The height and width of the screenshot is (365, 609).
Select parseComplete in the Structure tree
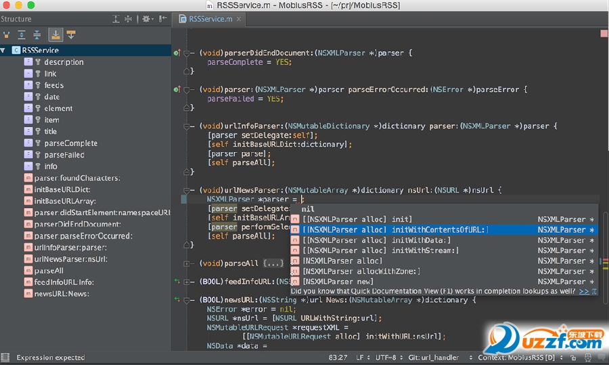click(x=70, y=143)
